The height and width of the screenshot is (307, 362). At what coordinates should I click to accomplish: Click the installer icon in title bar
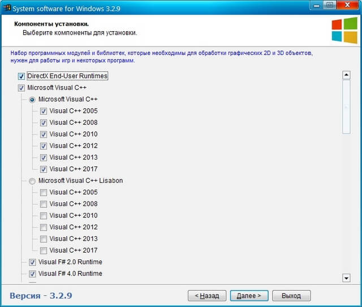7,8
